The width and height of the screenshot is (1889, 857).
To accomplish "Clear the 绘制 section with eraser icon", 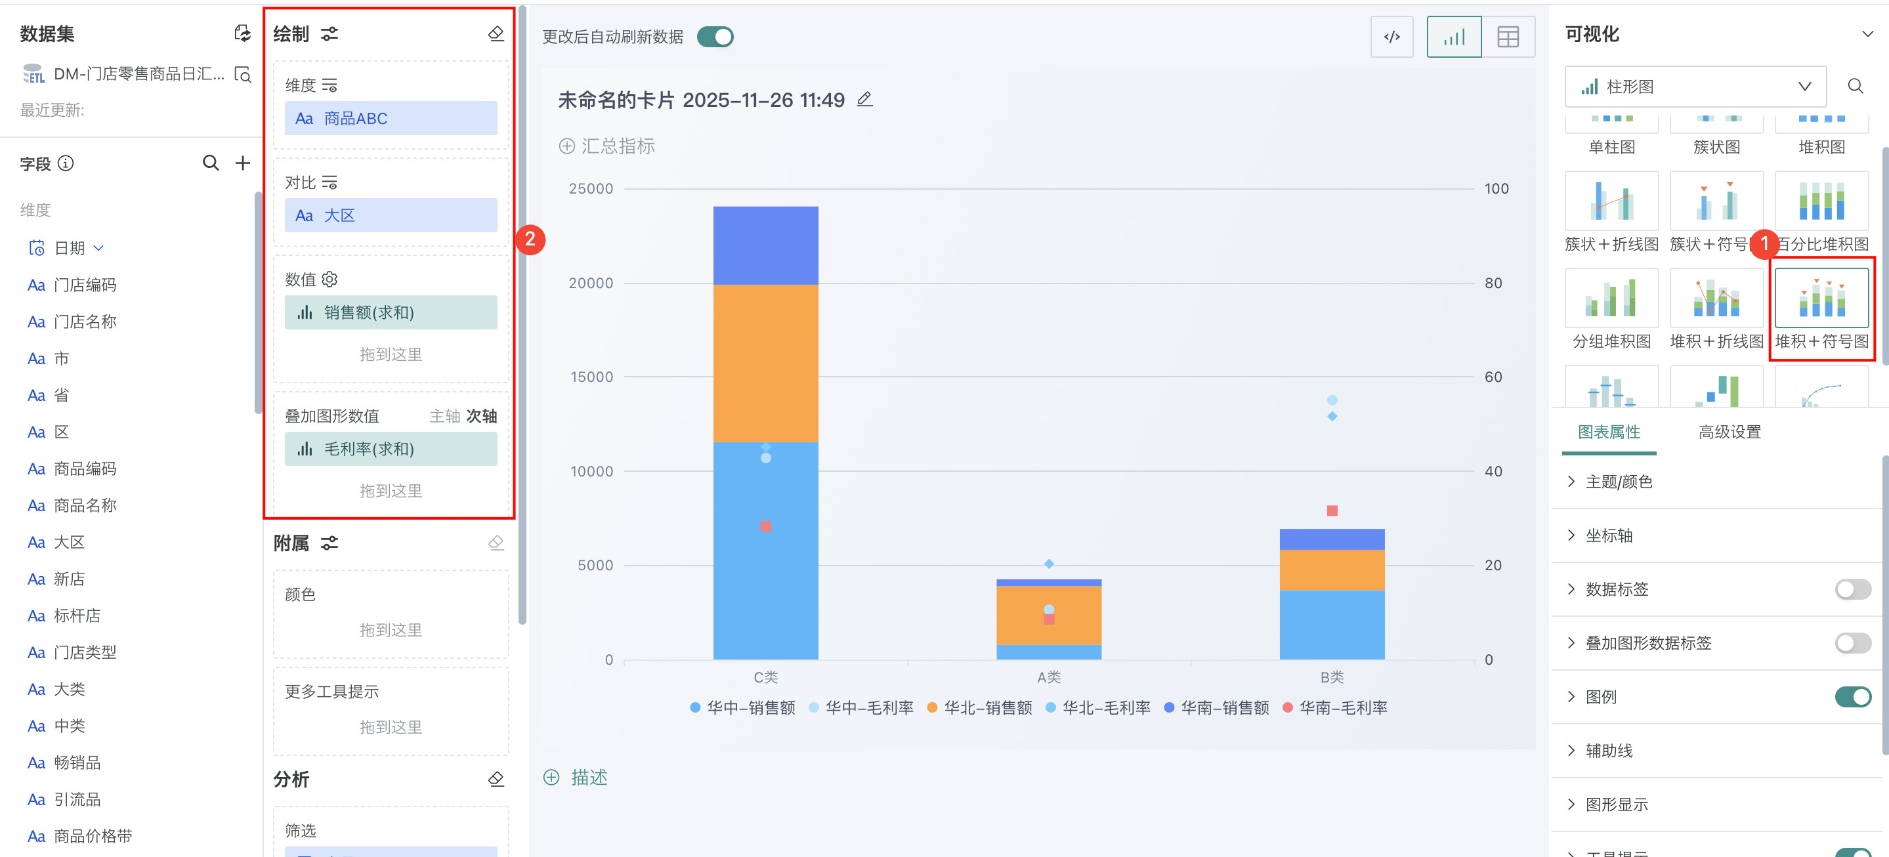I will coord(496,33).
